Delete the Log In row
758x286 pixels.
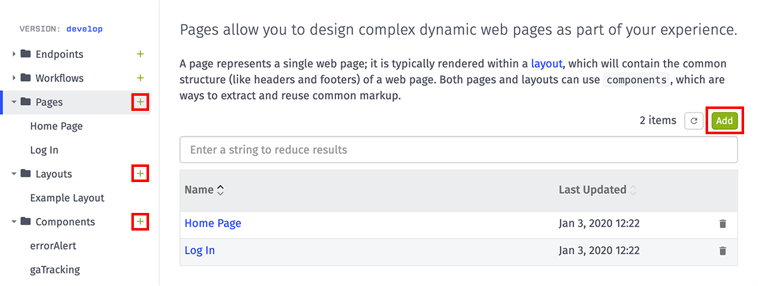point(723,251)
